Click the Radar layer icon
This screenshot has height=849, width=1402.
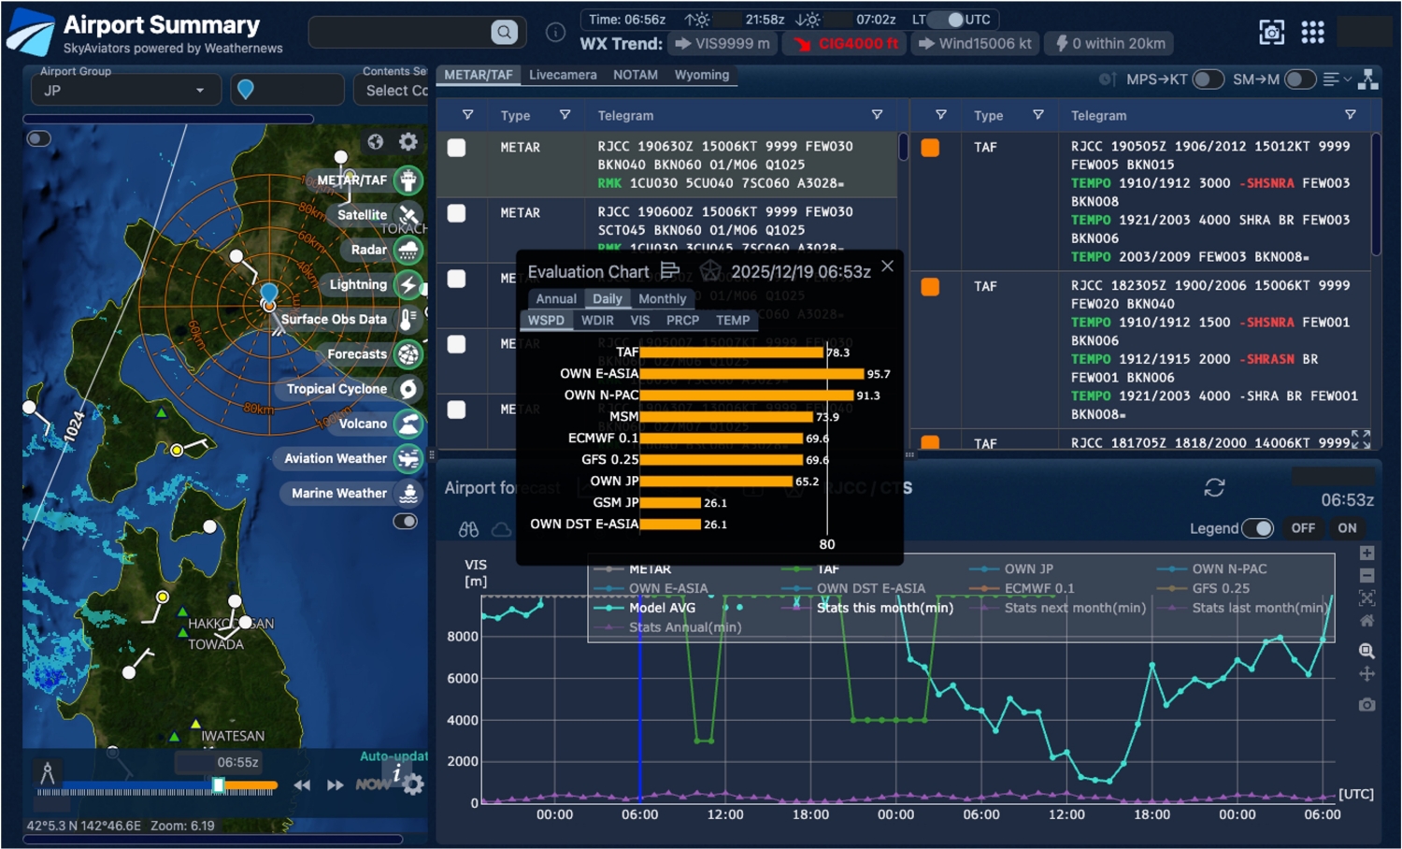tap(408, 250)
